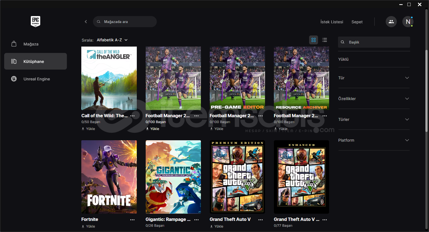Open İstek Listesi wishlist
The width and height of the screenshot is (429, 232).
(332, 22)
